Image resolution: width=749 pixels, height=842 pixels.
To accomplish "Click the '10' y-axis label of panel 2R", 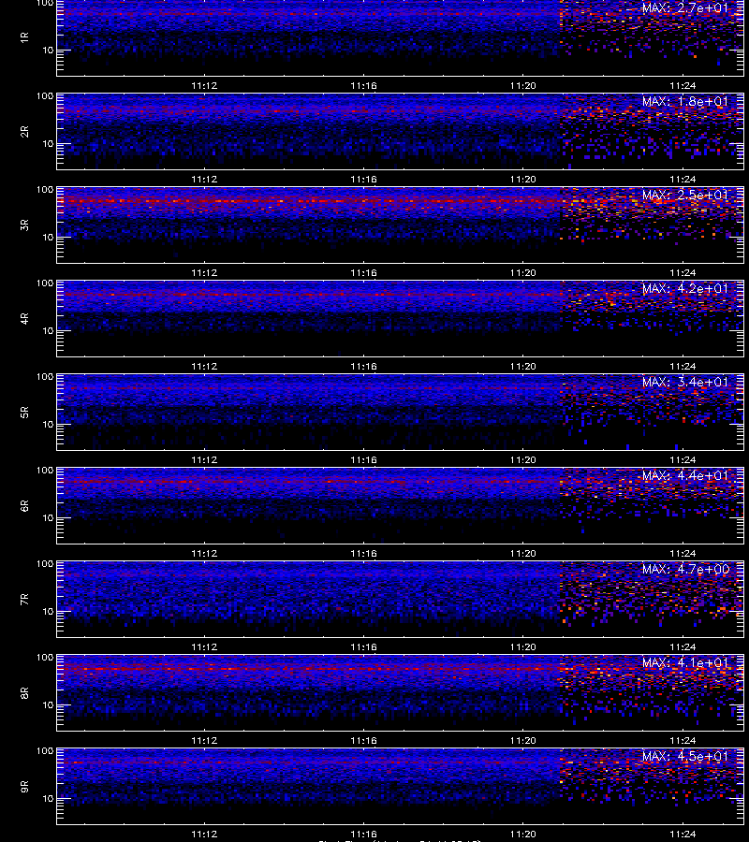I will [x=49, y=144].
